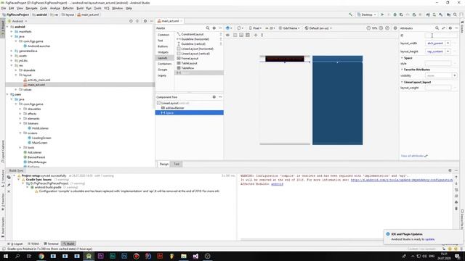
Task: Click the Debug bug icon in the toolbar
Action: pos(395,14)
